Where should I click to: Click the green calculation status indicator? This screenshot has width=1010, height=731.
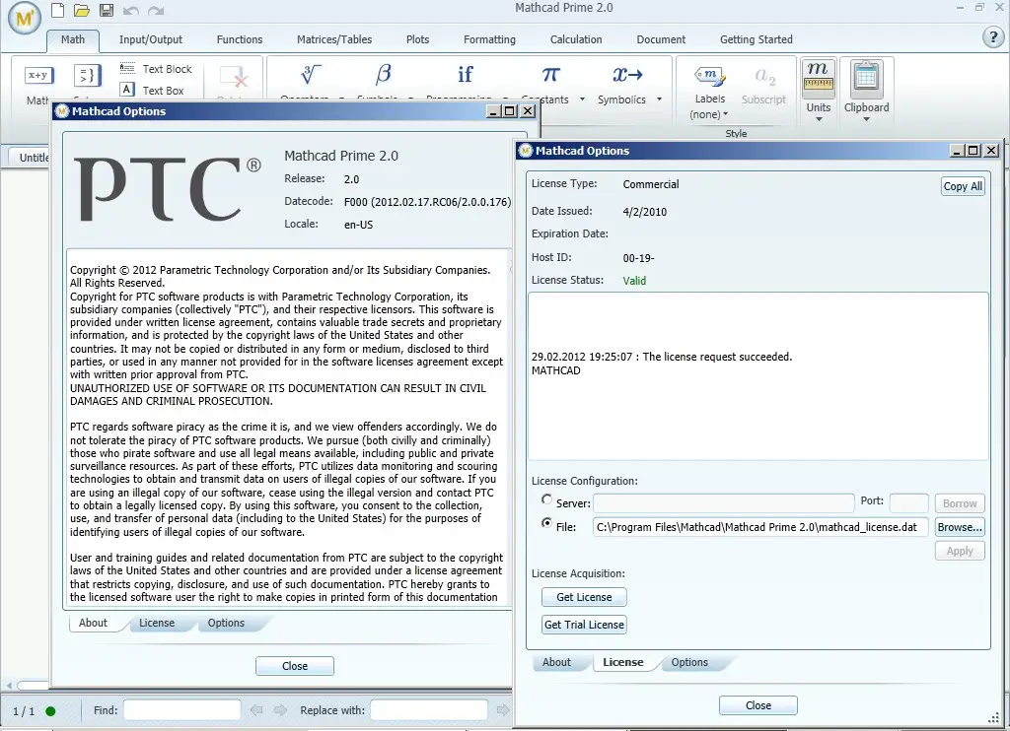click(x=51, y=711)
